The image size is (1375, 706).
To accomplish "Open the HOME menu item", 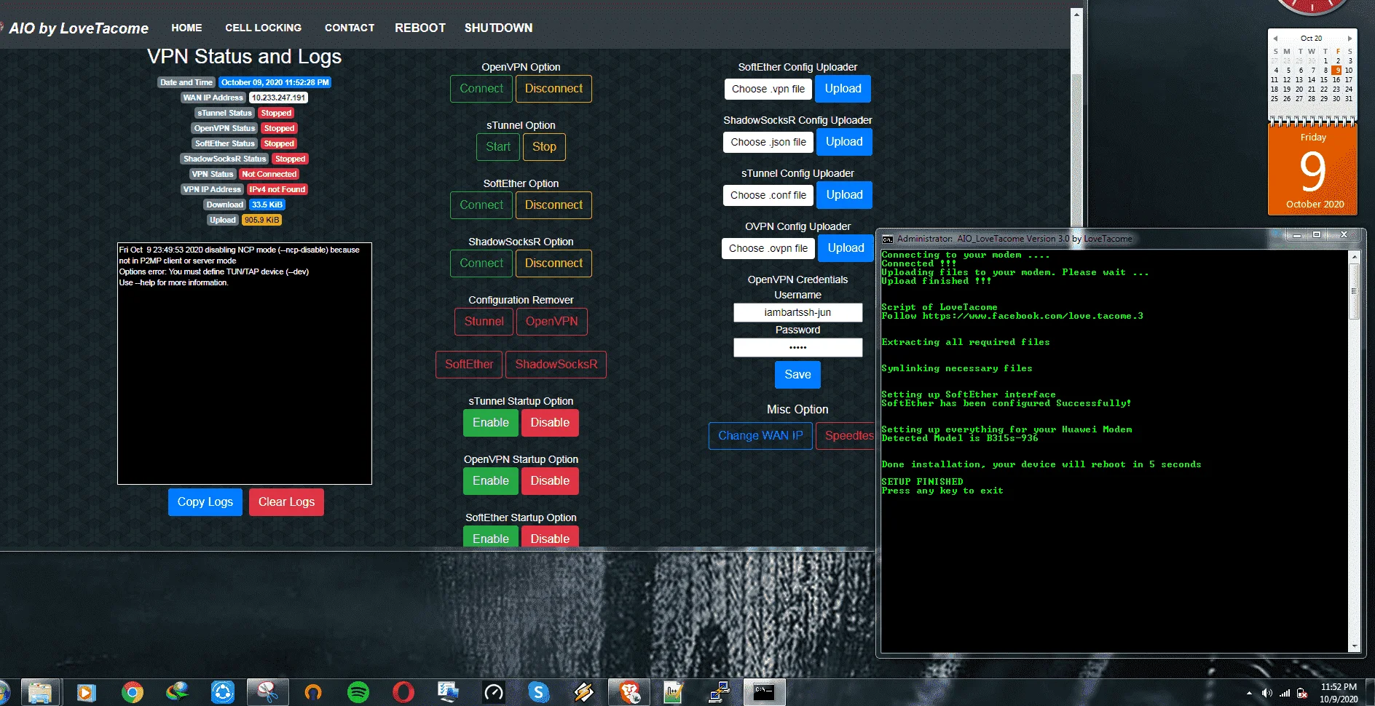I will (x=186, y=28).
